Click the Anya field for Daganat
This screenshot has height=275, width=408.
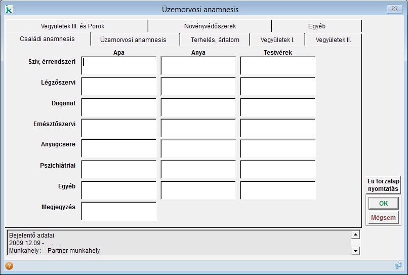198,107
